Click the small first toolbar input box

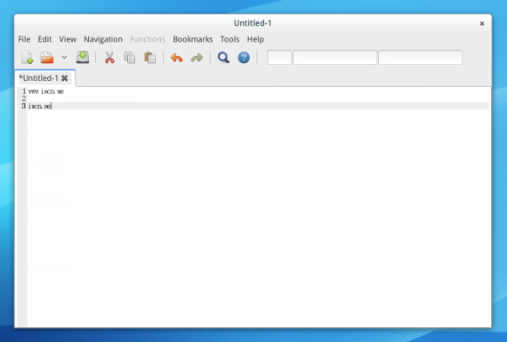click(279, 57)
